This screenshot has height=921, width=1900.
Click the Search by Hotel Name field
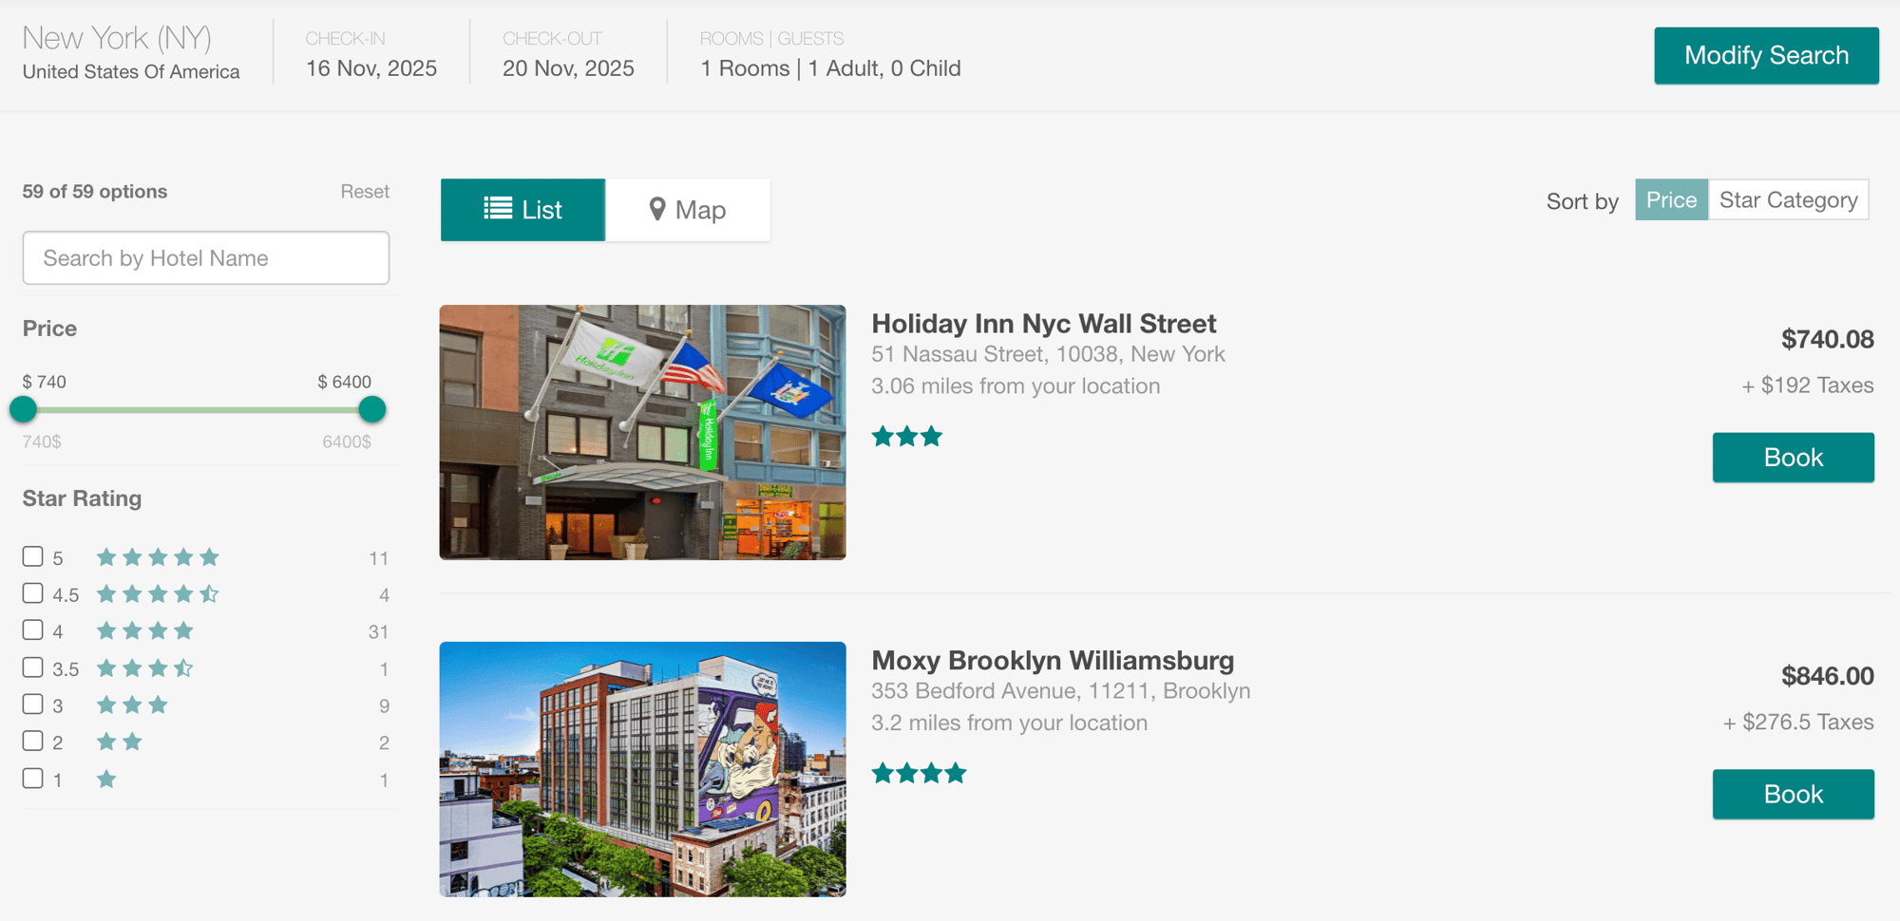tap(205, 257)
